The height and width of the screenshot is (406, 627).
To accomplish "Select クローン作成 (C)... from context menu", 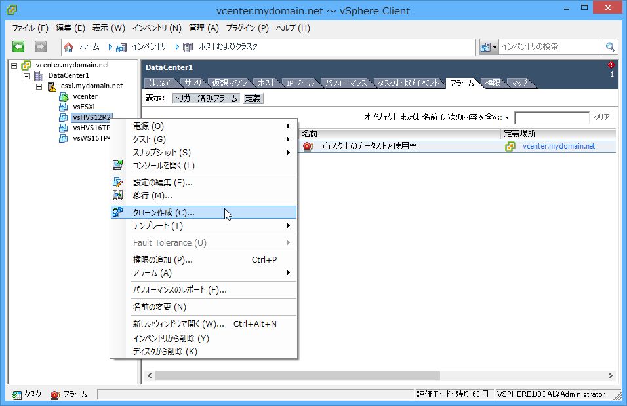I will 203,212.
